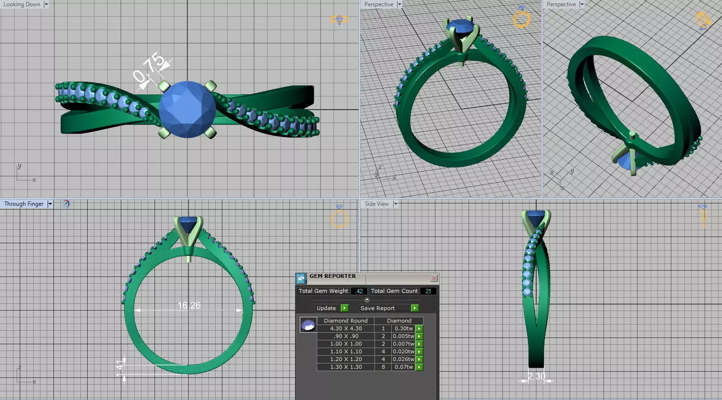
Task: Click the Looking Down viewport title
Action: pyautogui.click(x=22, y=4)
